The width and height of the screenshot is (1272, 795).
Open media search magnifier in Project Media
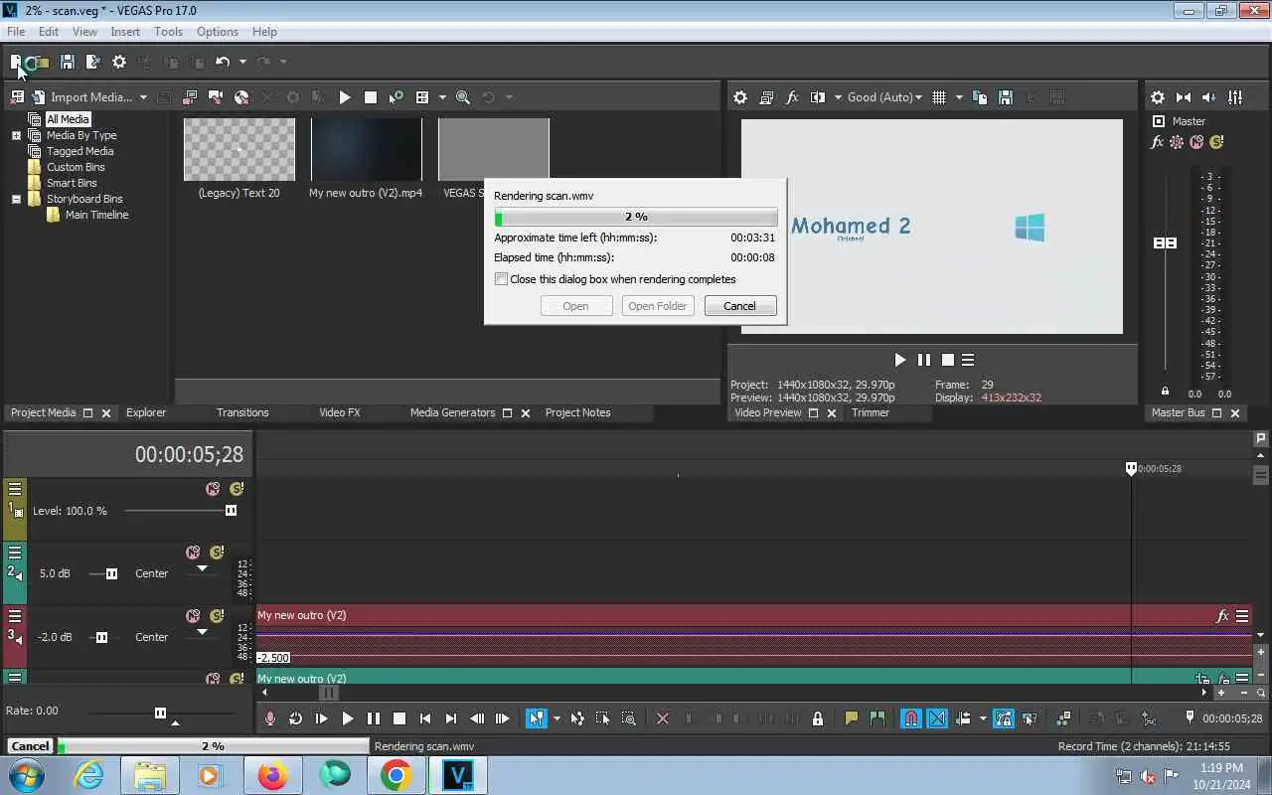(x=462, y=97)
